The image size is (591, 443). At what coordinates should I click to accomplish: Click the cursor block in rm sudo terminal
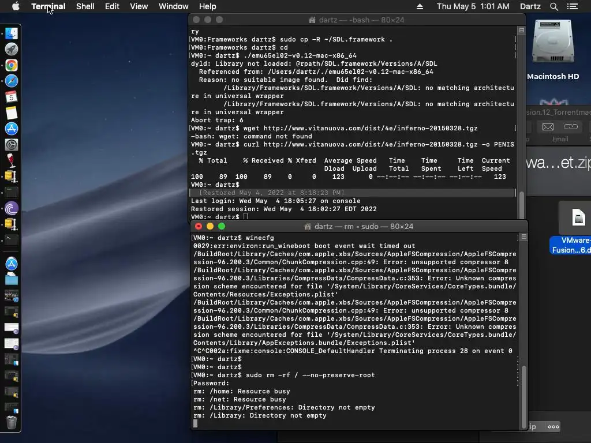point(195,423)
